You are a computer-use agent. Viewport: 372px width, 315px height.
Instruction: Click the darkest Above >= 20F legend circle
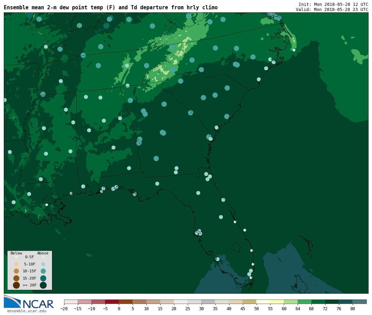(x=43, y=285)
